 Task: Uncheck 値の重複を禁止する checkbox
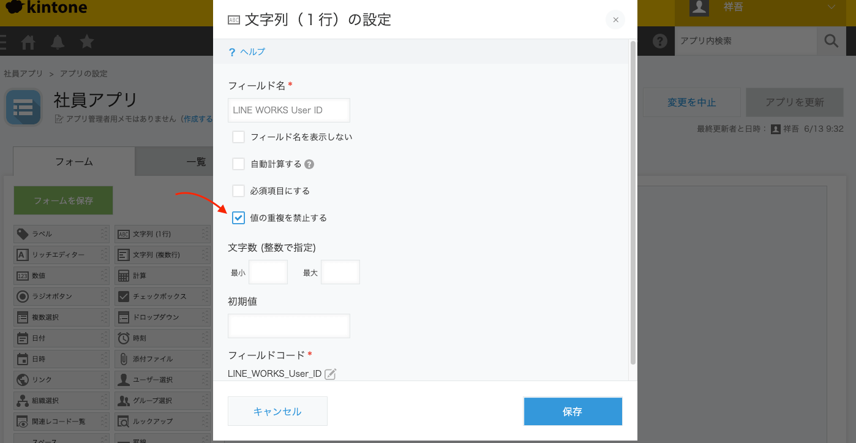(x=239, y=218)
